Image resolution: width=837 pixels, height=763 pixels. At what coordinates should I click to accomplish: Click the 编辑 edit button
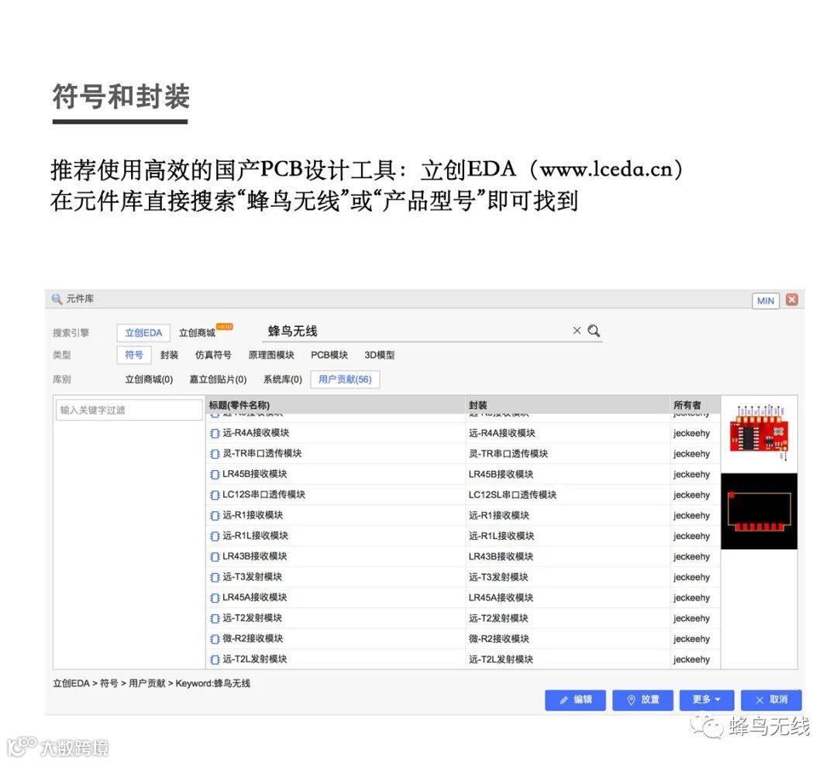(575, 700)
